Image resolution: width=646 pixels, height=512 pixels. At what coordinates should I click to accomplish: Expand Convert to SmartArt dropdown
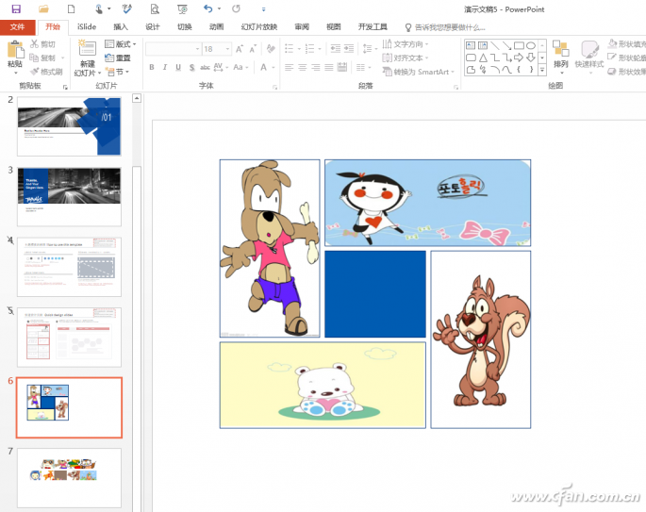pos(418,72)
